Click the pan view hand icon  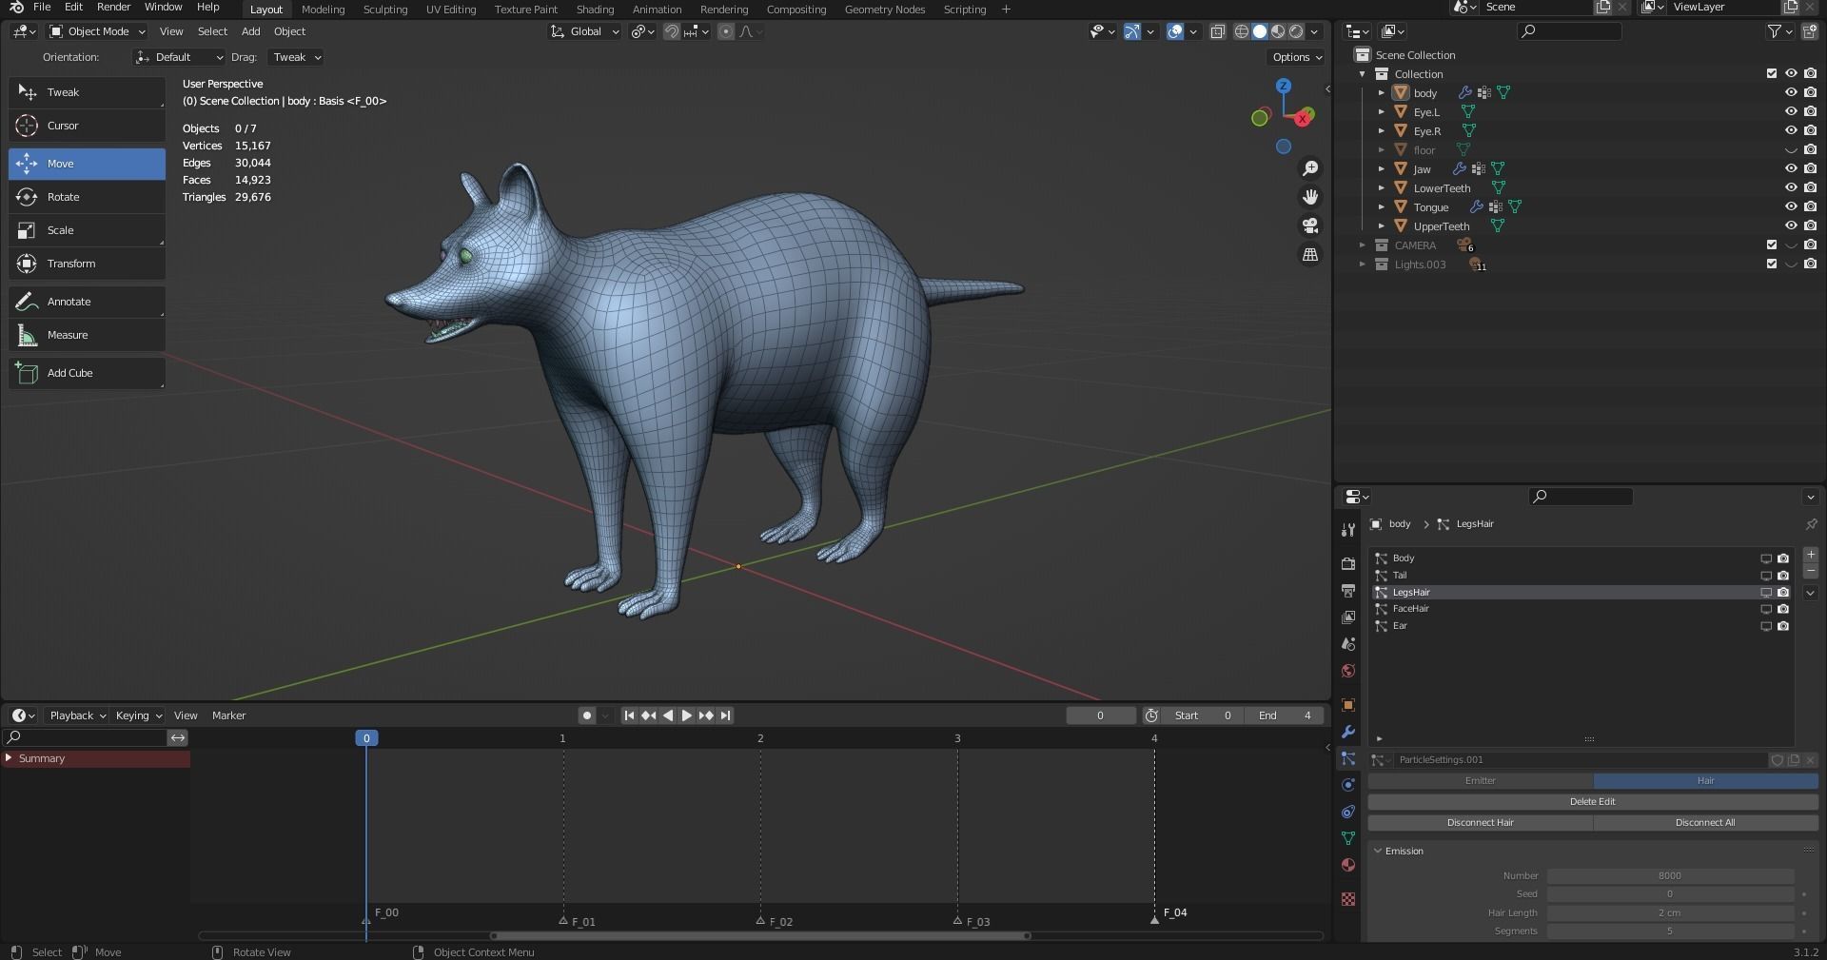coord(1310,197)
